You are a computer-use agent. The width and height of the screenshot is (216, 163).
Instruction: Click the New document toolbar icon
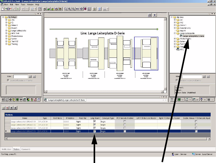3,9
